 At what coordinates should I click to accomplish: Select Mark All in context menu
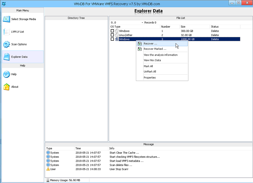point(162,66)
